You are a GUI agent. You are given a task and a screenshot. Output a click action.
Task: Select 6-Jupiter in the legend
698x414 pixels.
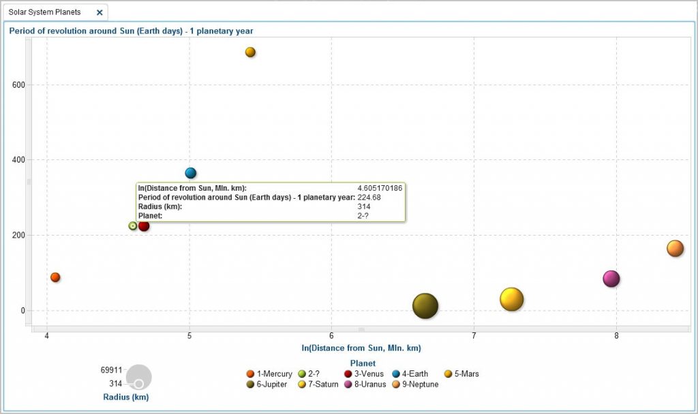271,385
